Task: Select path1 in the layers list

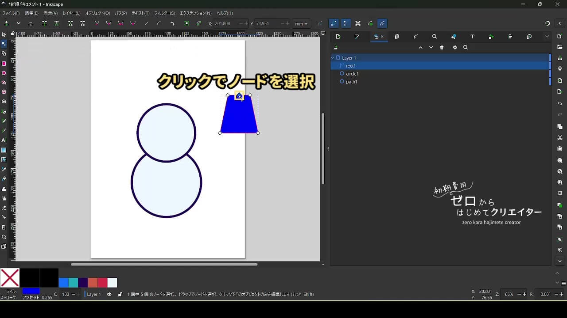Action: (351, 82)
